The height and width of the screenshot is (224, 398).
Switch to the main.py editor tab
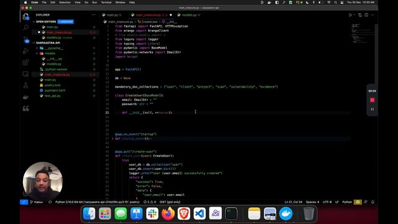[113, 15]
